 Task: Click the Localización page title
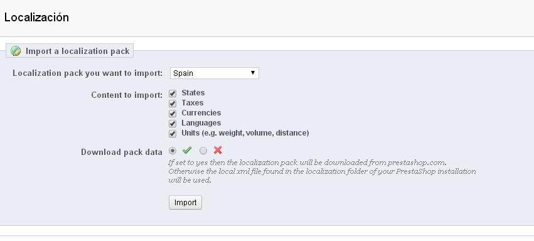pyautogui.click(x=36, y=18)
